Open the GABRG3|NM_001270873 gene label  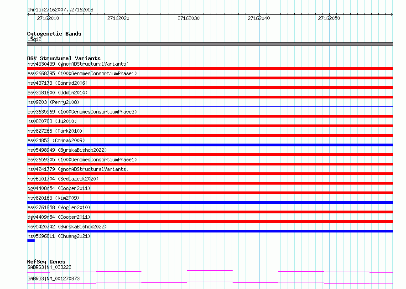click(53, 279)
